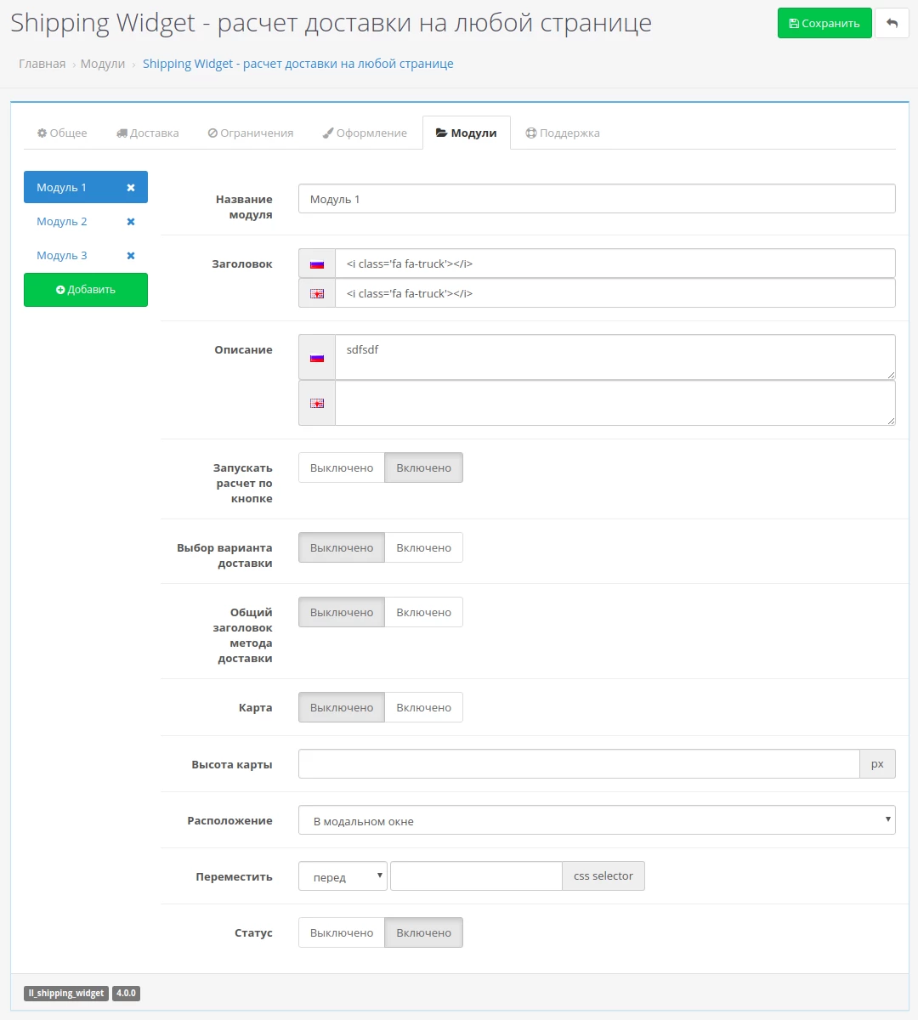The image size is (918, 1020).
Task: Set Статус to Выключено
Action: pos(342,932)
